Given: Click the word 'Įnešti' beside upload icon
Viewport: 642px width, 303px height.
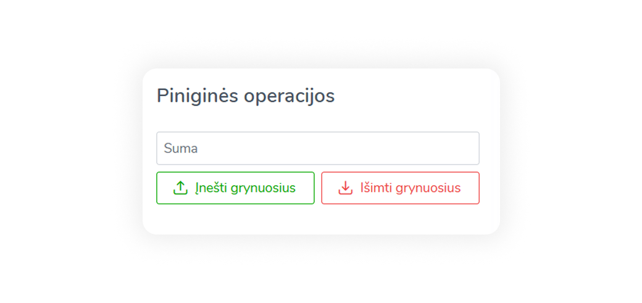Looking at the screenshot, I should coord(211,188).
